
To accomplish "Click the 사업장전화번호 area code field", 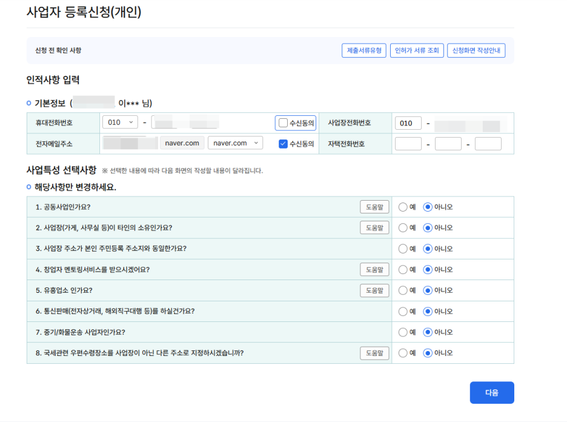I will pyautogui.click(x=408, y=123).
